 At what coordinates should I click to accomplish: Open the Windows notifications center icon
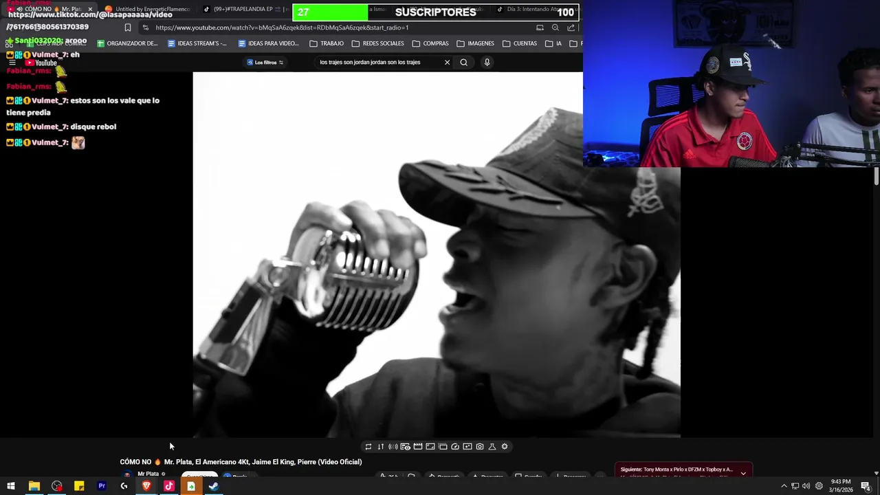pyautogui.click(x=866, y=486)
